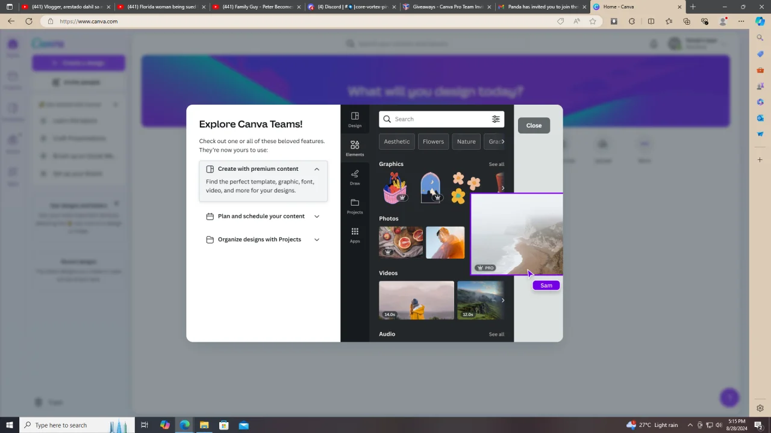The width and height of the screenshot is (771, 433).
Task: Open browser Extensions puzzle icon
Action: tap(632, 21)
